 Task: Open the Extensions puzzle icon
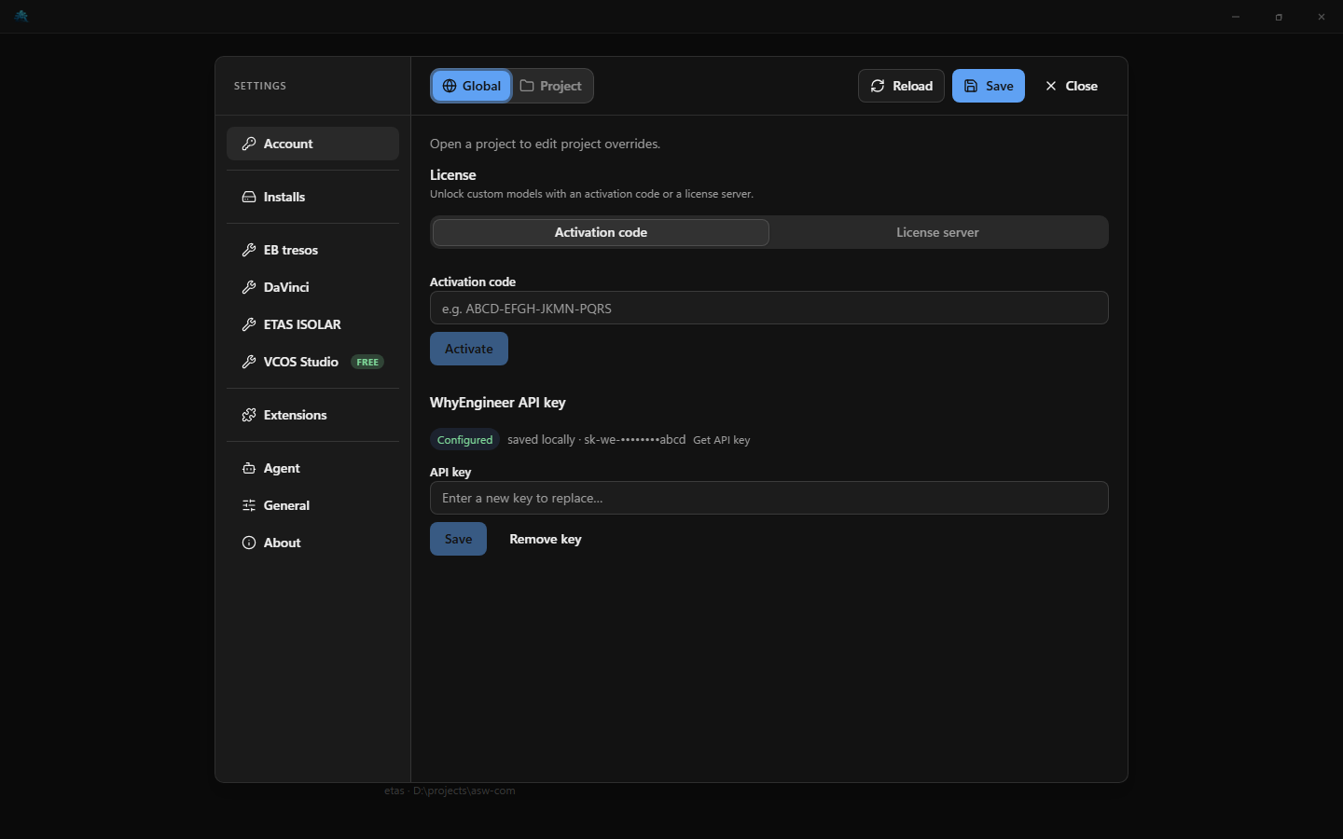coord(249,415)
